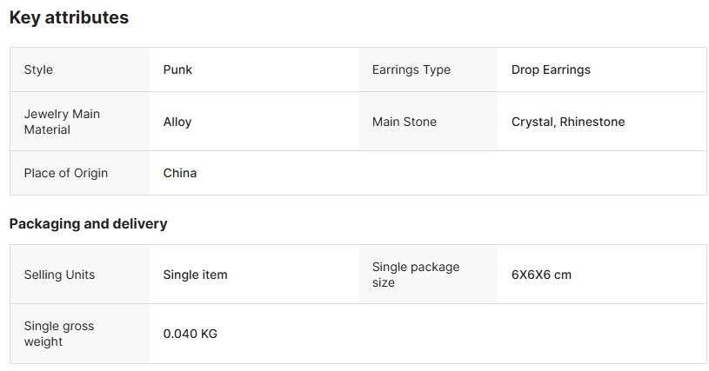This screenshot has width=709, height=371.
Task: Select the Alloy material value
Action: 177,122
